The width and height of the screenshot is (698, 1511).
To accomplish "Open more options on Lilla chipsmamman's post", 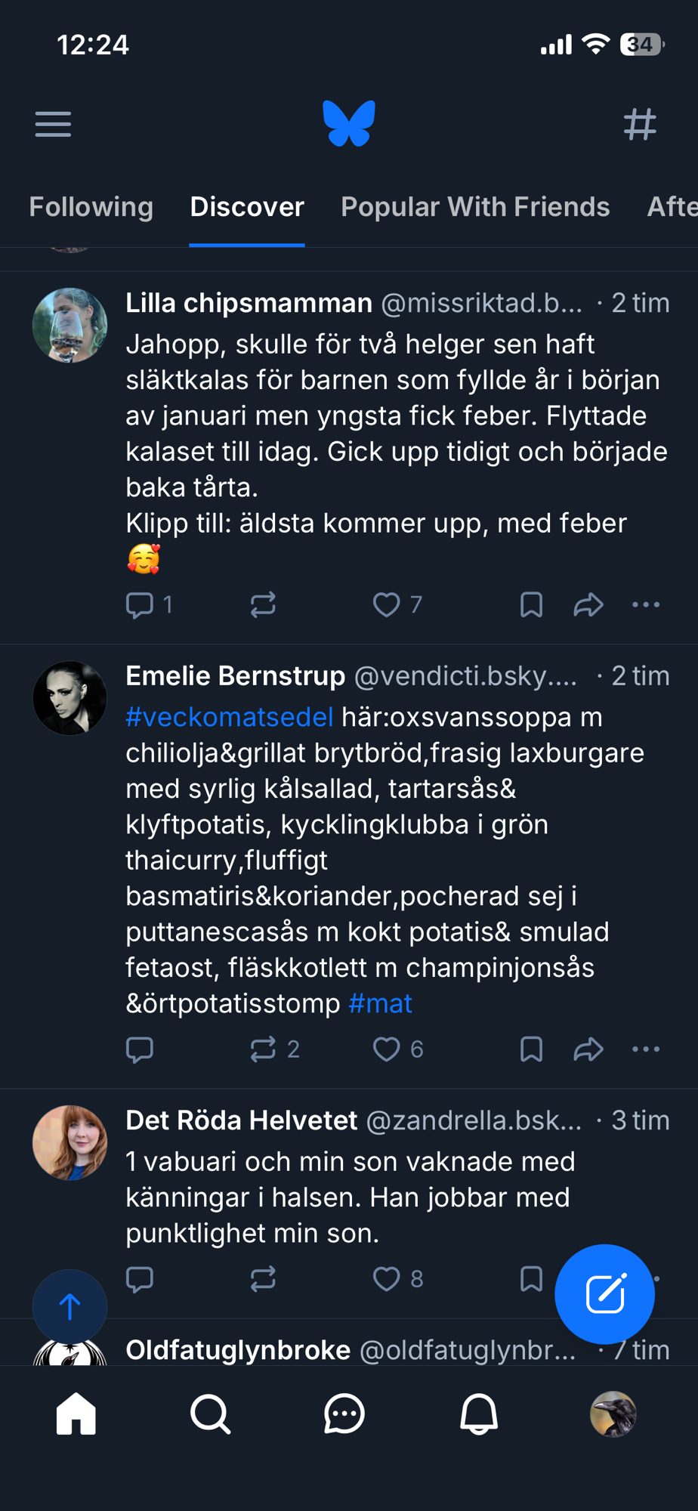I will point(646,604).
